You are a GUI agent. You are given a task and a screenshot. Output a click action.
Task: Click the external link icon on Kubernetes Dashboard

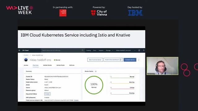[x=120, y=60]
